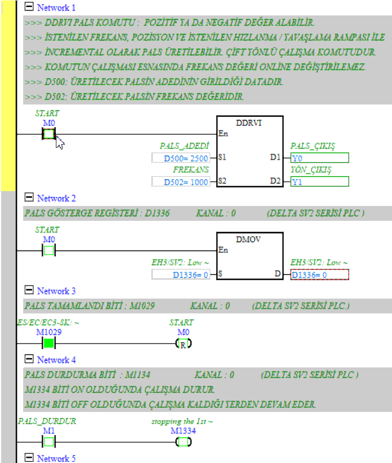Click the D502= 1000 frequency operand field

point(181,182)
